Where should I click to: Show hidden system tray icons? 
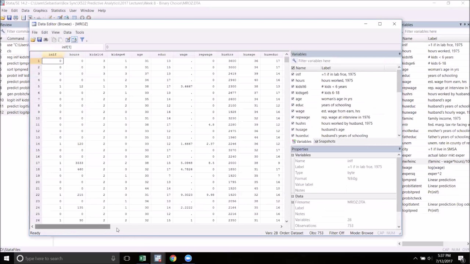coord(415,258)
